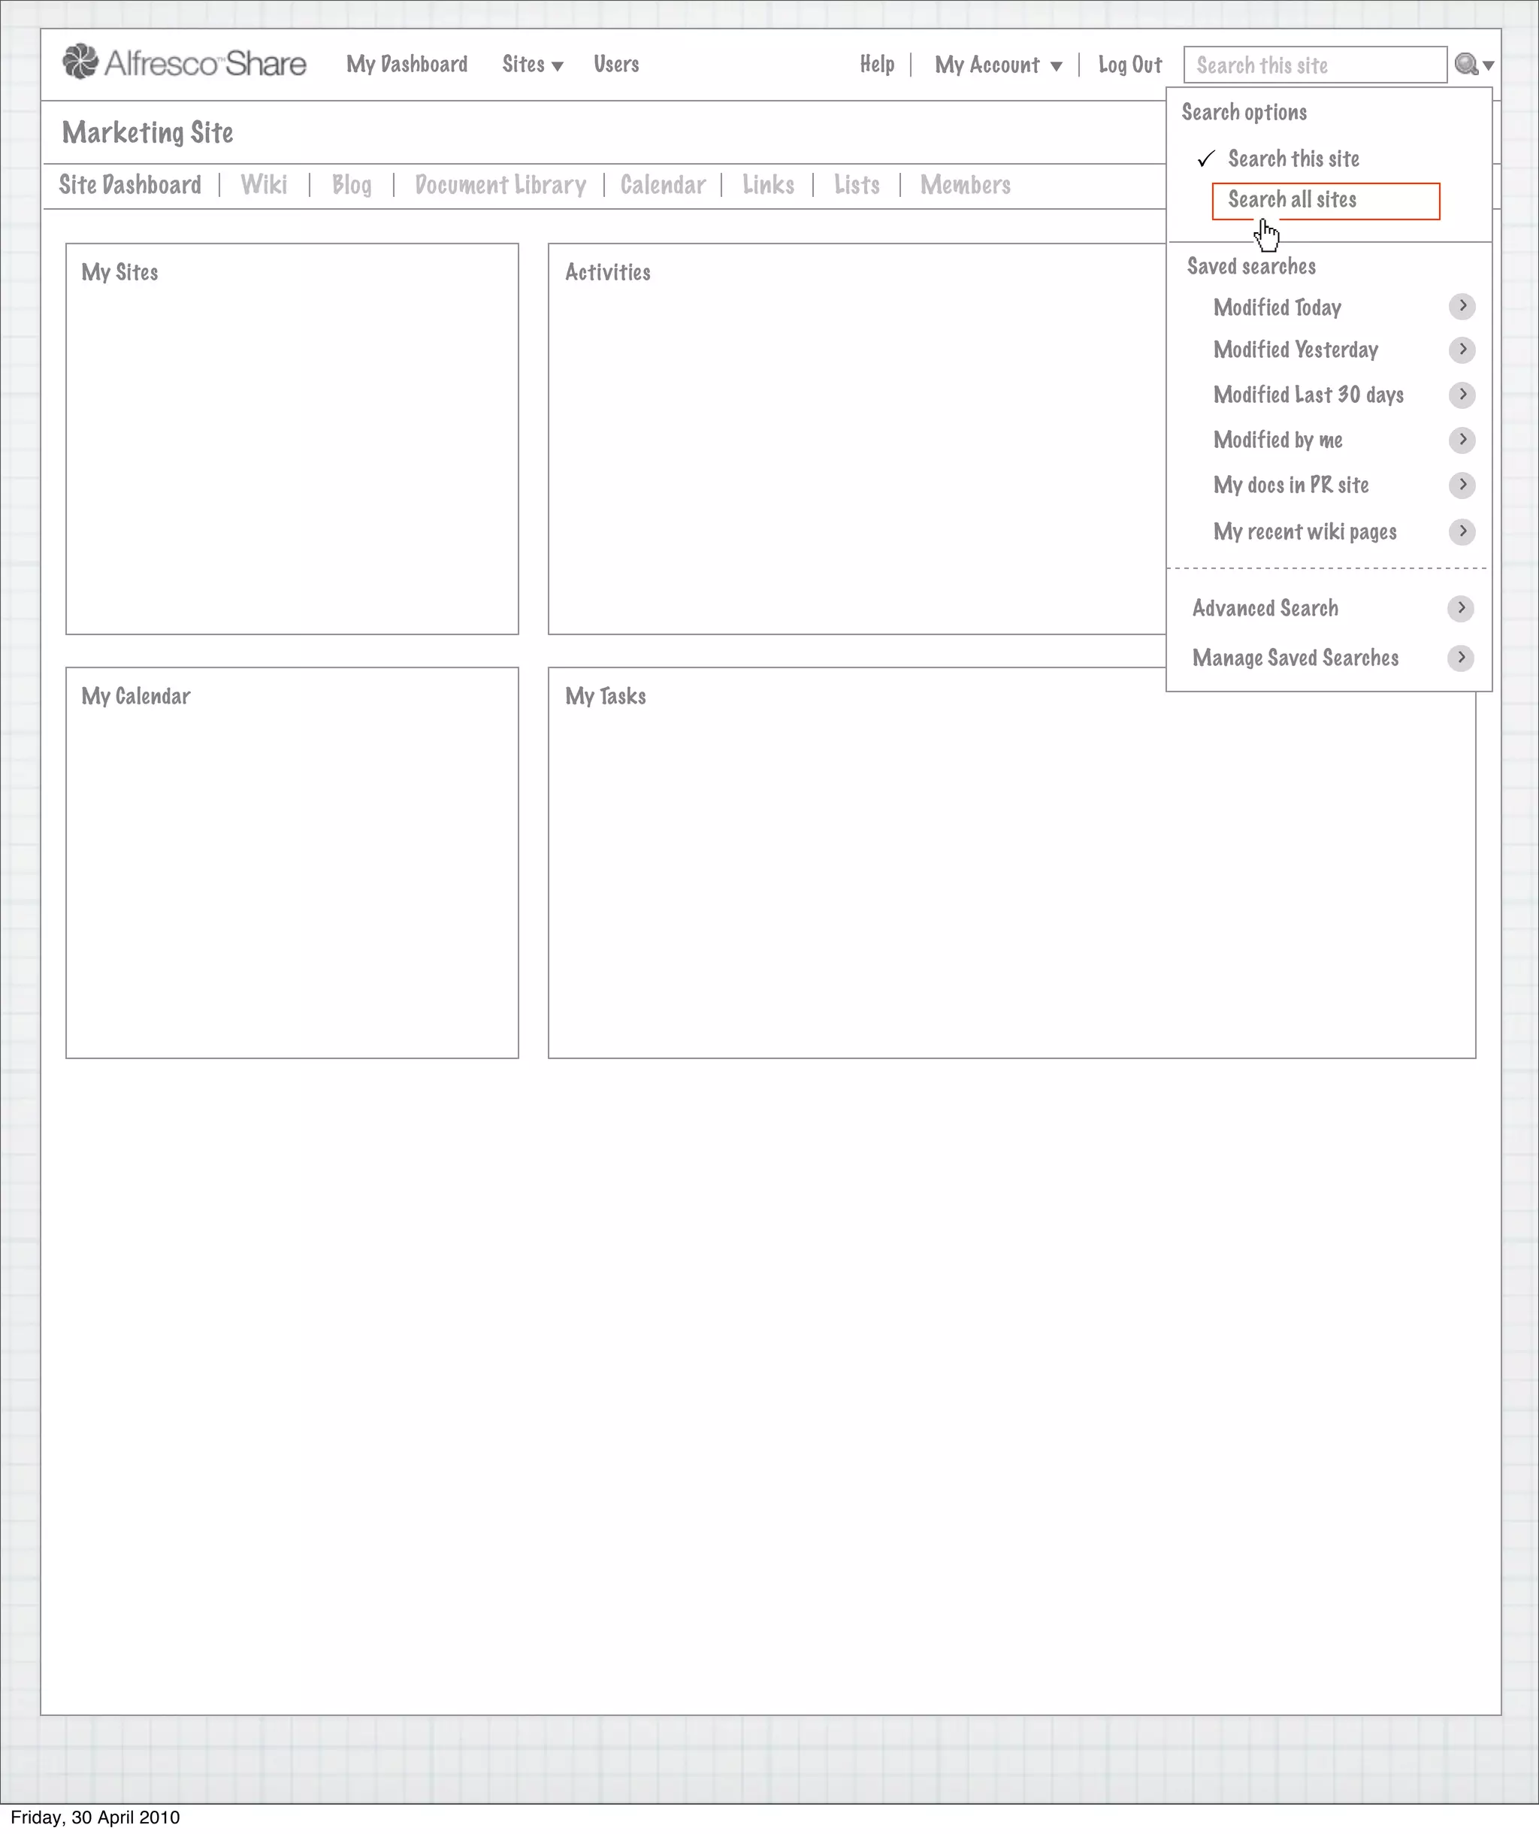Go to My Dashboard
The height and width of the screenshot is (1834, 1539).
tap(407, 65)
